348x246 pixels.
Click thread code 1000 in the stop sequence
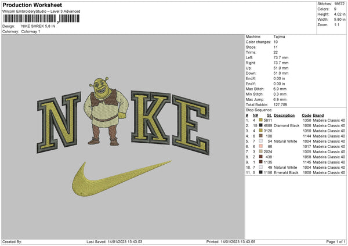point(307,172)
